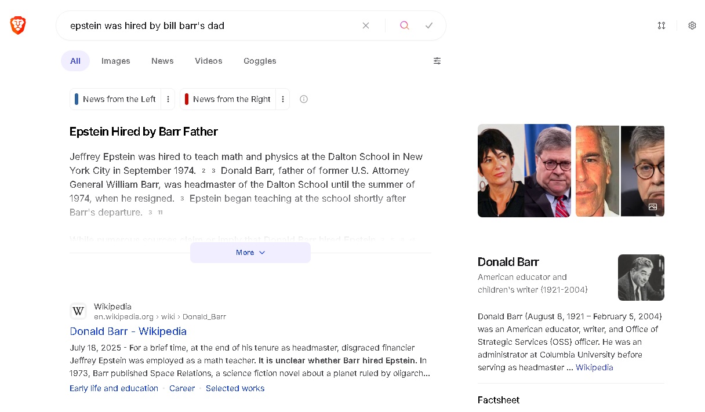Viewport: 705px width, 412px height.
Task: Click the Donald Barr panel title
Action: pyautogui.click(x=508, y=262)
